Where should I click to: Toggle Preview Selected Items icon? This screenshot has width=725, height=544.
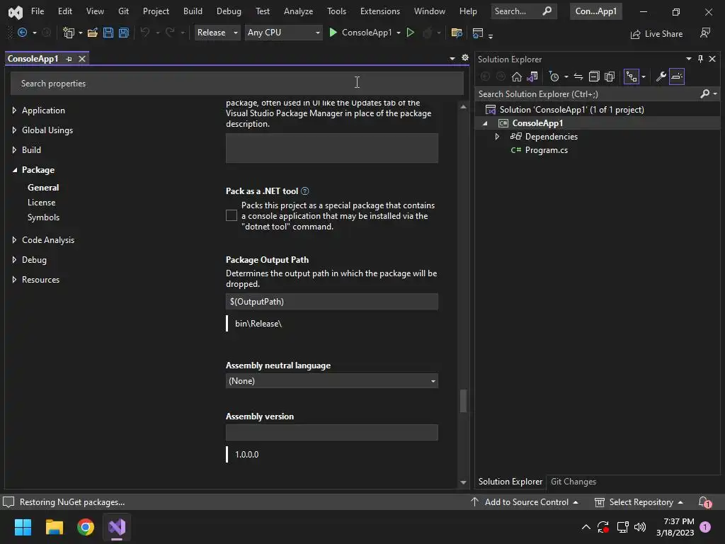(676, 76)
